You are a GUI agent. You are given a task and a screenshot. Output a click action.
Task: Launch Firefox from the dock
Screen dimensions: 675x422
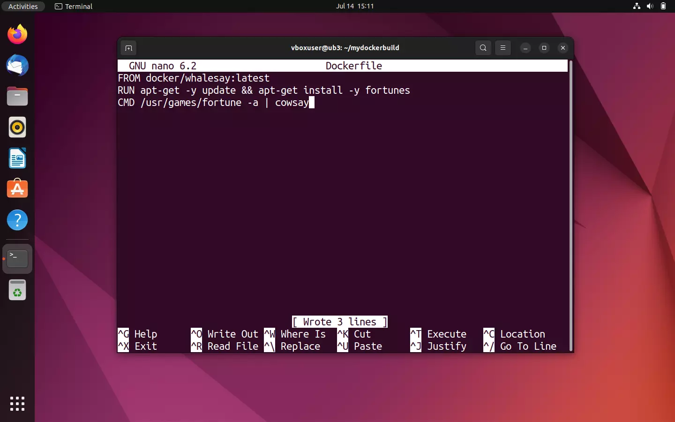coord(17,34)
